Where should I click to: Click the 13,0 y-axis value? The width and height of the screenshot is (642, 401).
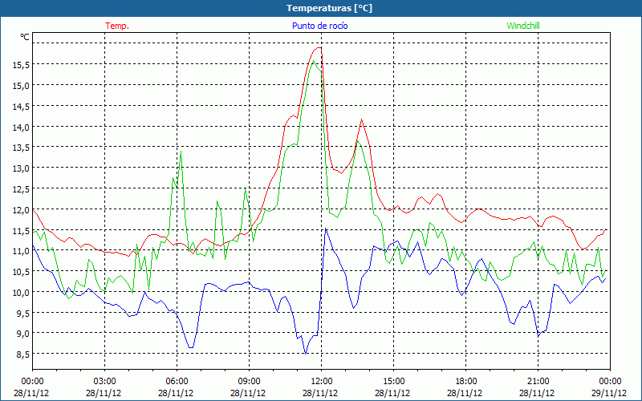click(x=22, y=168)
